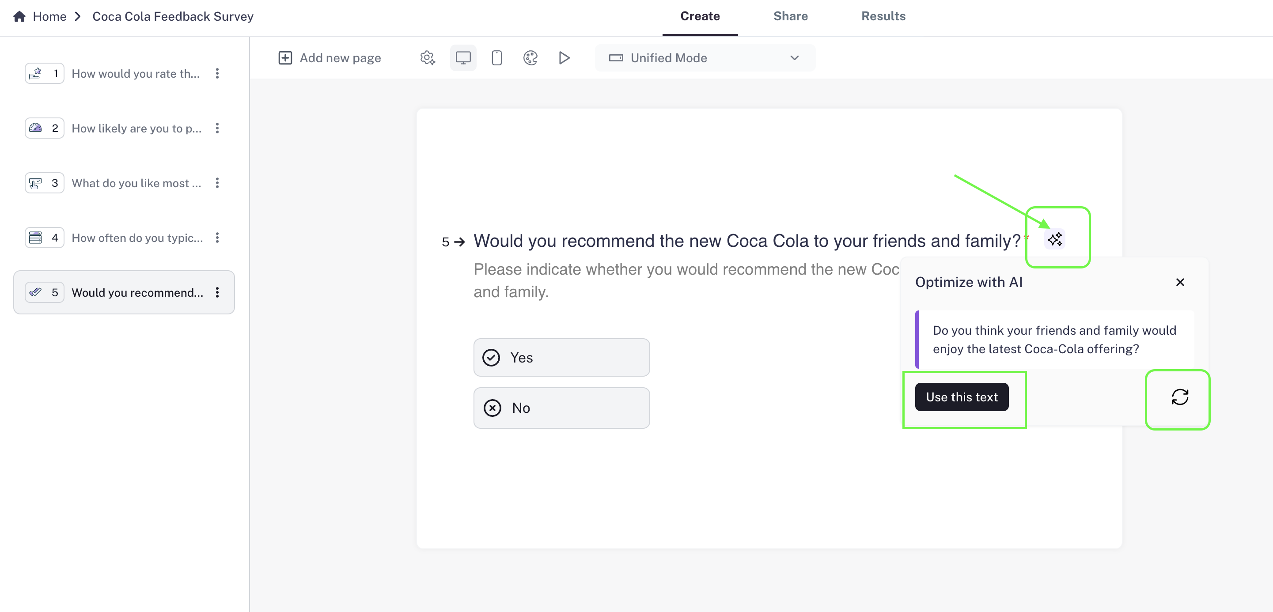Click the Home icon in breadcrumb

(20, 16)
